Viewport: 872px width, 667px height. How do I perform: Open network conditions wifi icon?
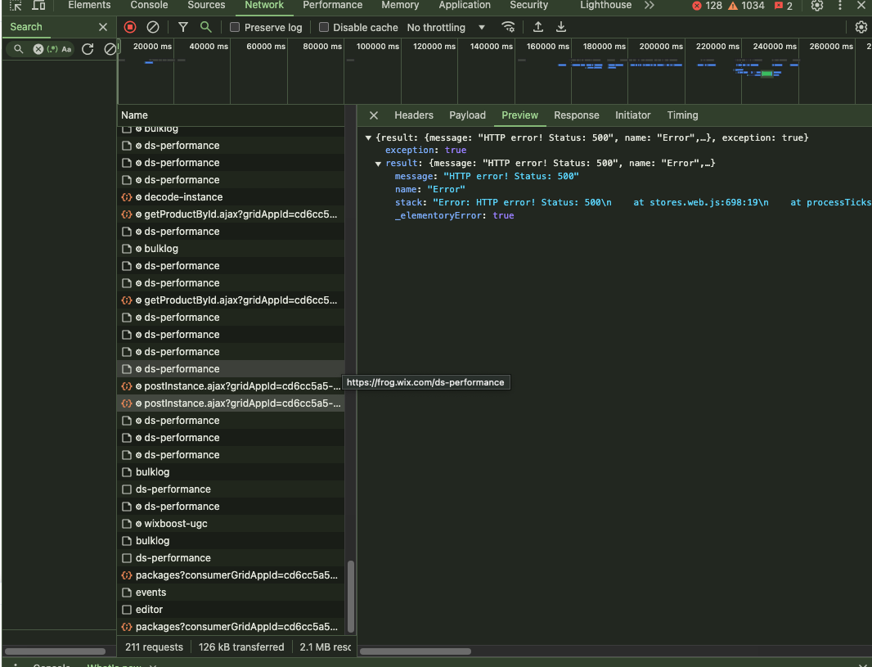508,27
